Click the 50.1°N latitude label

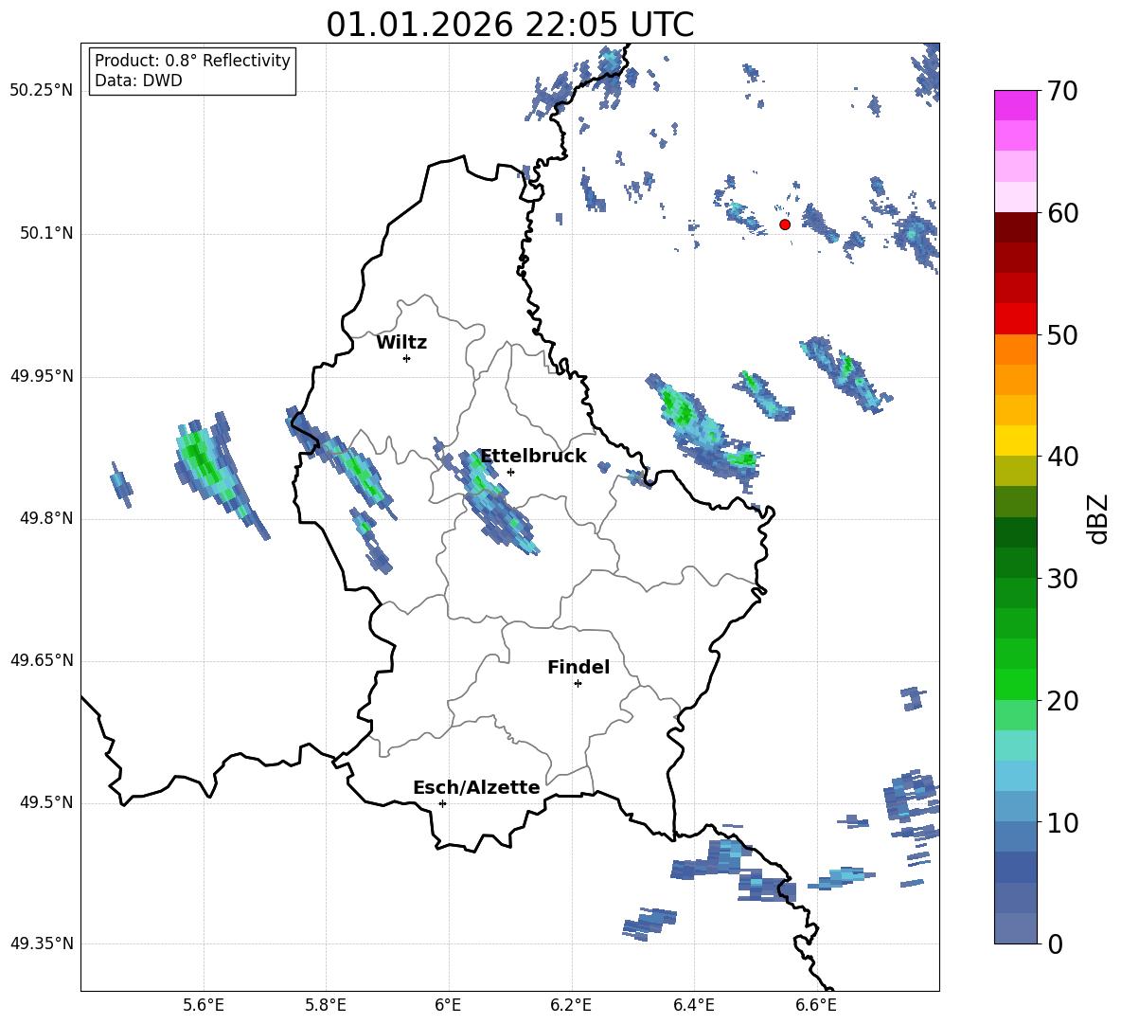(46, 234)
